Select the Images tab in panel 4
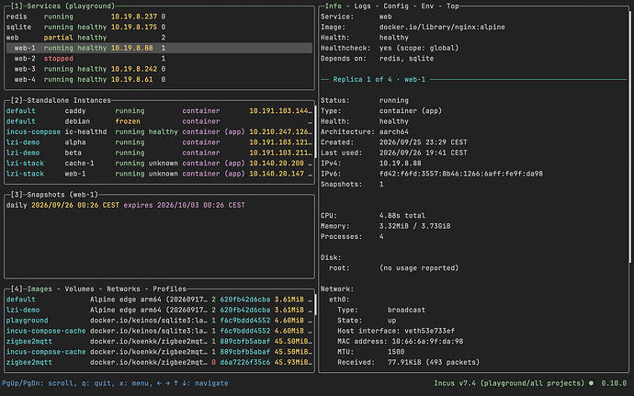The width and height of the screenshot is (634, 396). pos(40,289)
